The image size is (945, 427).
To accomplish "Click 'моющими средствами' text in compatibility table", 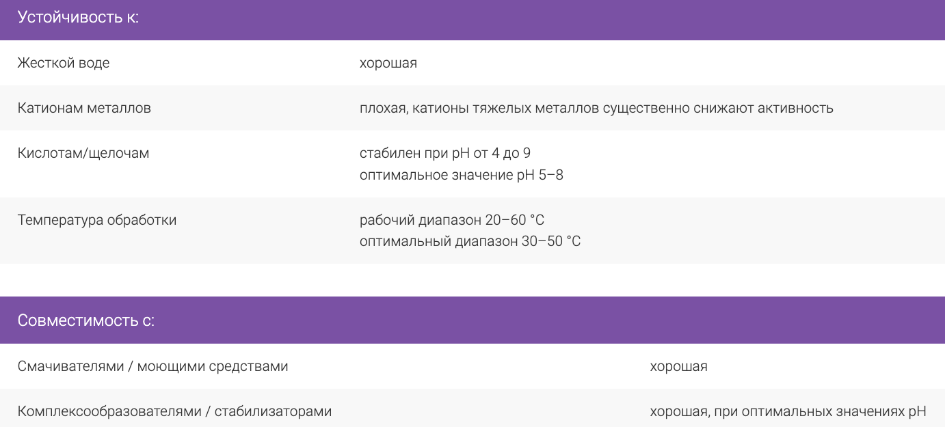I will (x=213, y=366).
